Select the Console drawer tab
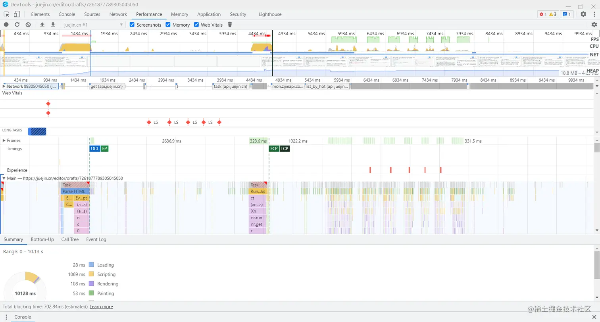 [x=23, y=317]
